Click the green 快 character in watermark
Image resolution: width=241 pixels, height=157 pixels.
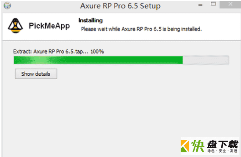click(198, 146)
